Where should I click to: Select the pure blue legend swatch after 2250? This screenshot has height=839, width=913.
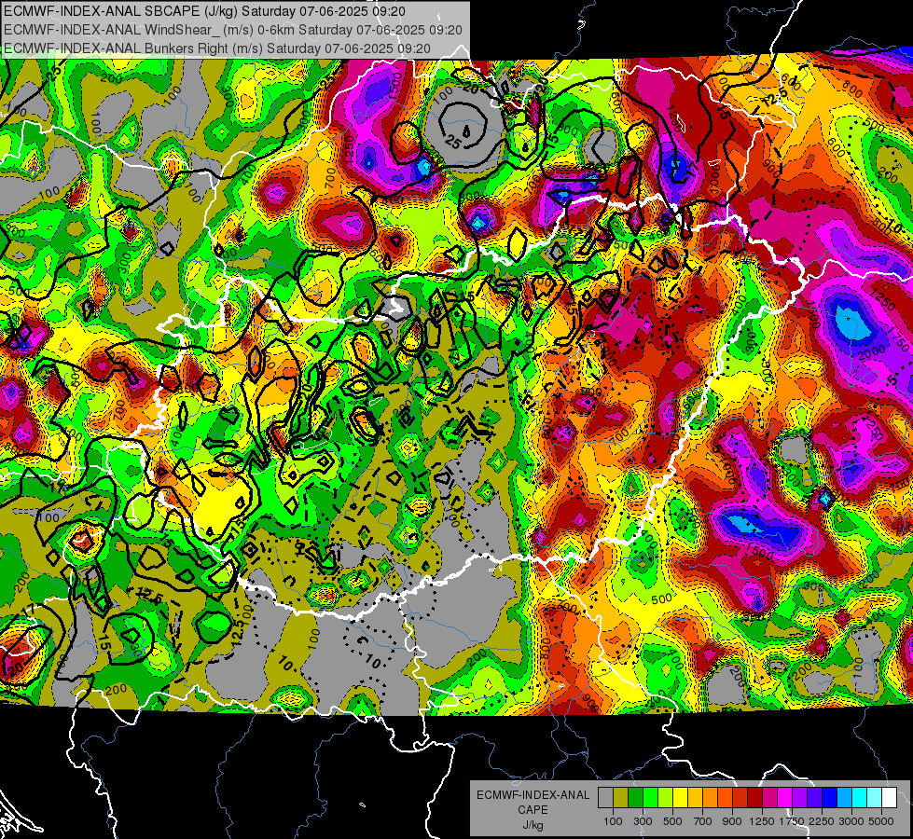click(x=830, y=798)
